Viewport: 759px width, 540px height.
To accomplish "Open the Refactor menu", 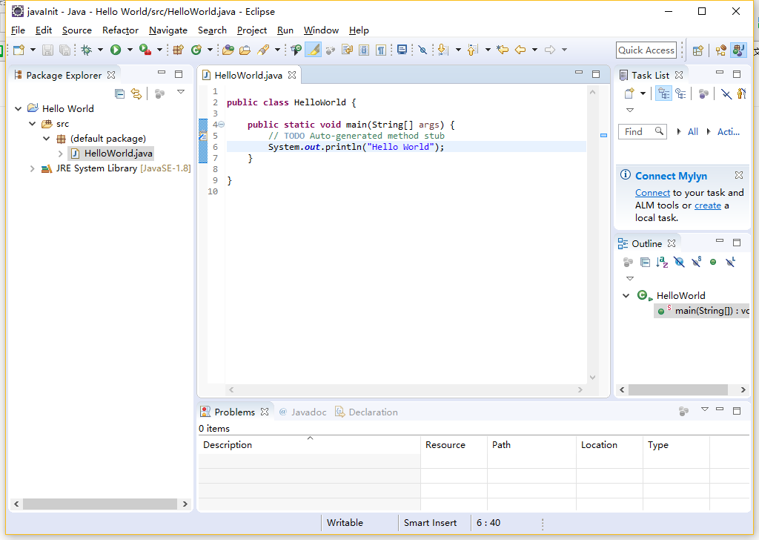I will click(120, 30).
